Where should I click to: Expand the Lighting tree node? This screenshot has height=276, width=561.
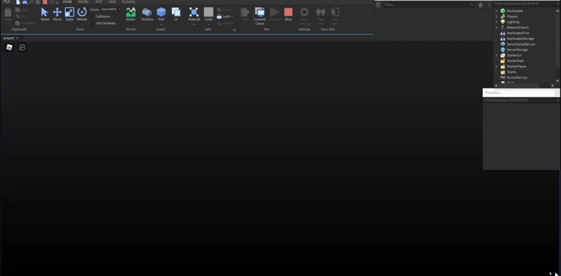click(496, 22)
